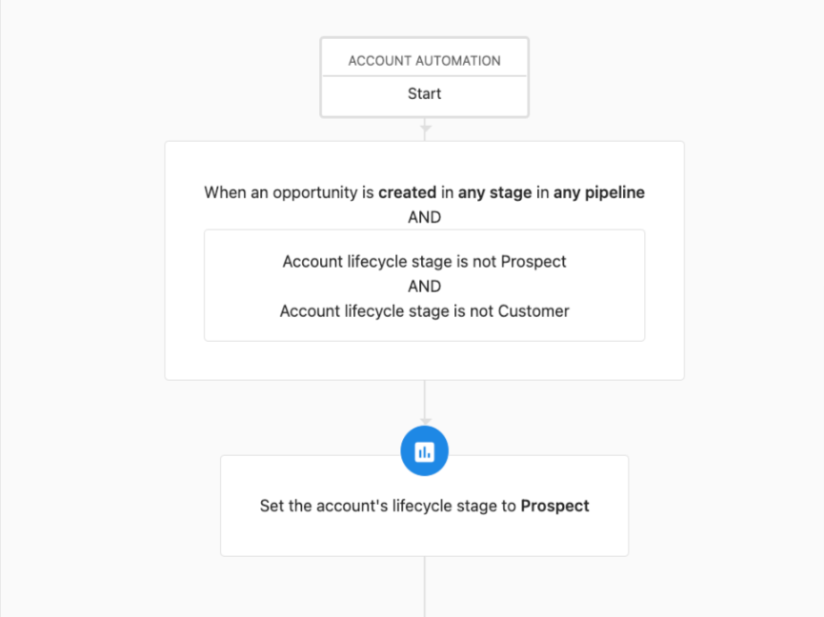
Task: Click the connector line below the trigger card
Action: [x=425, y=399]
